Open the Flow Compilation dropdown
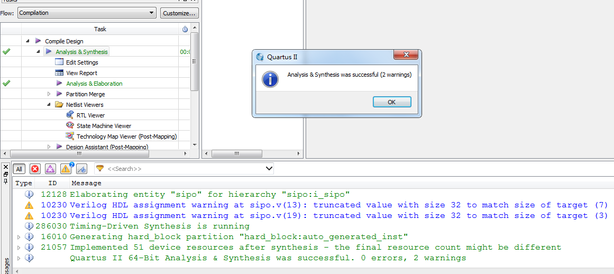 [x=87, y=13]
